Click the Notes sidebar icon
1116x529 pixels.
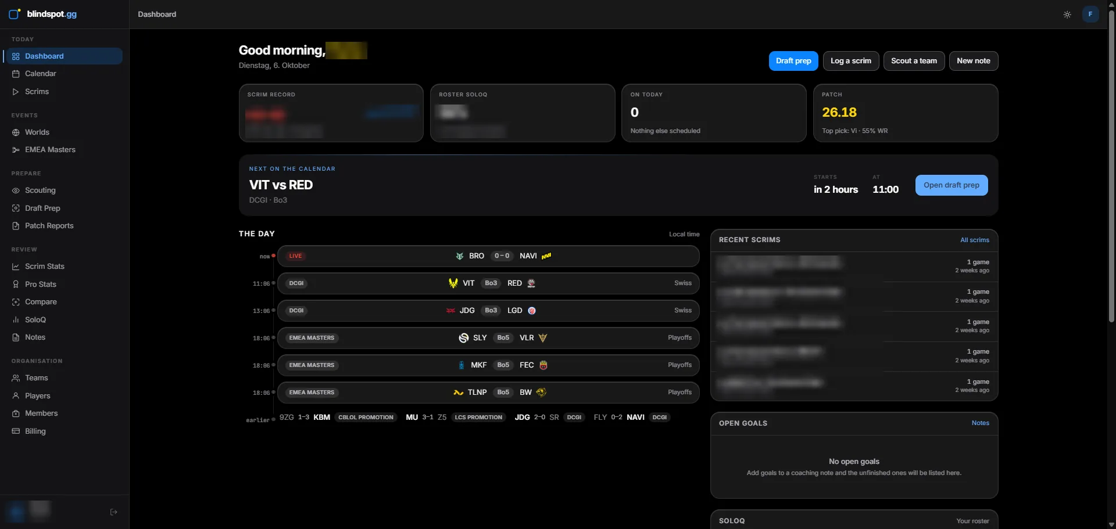point(16,337)
